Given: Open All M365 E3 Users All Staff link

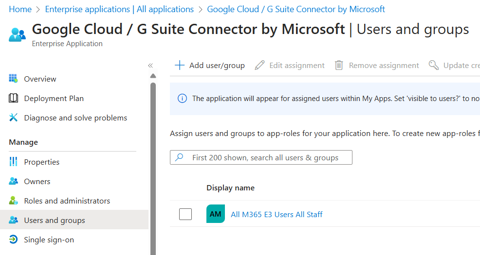Looking at the screenshot, I should tap(277, 214).
